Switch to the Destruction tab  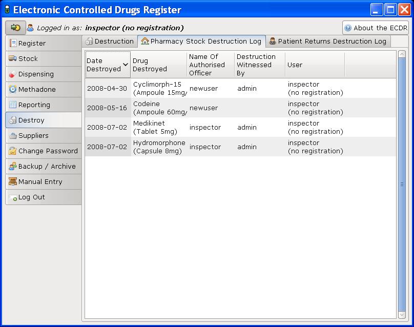tap(109, 41)
